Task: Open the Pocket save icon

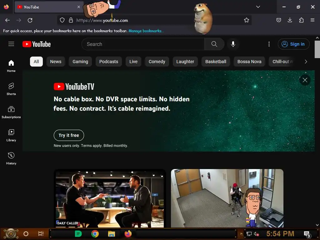Action: point(278,20)
